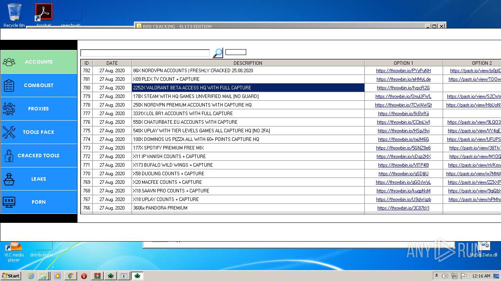This screenshot has width=501, height=281.
Task: Open throwbin link PYvPuNH for NordVPN row
Action: (404, 71)
